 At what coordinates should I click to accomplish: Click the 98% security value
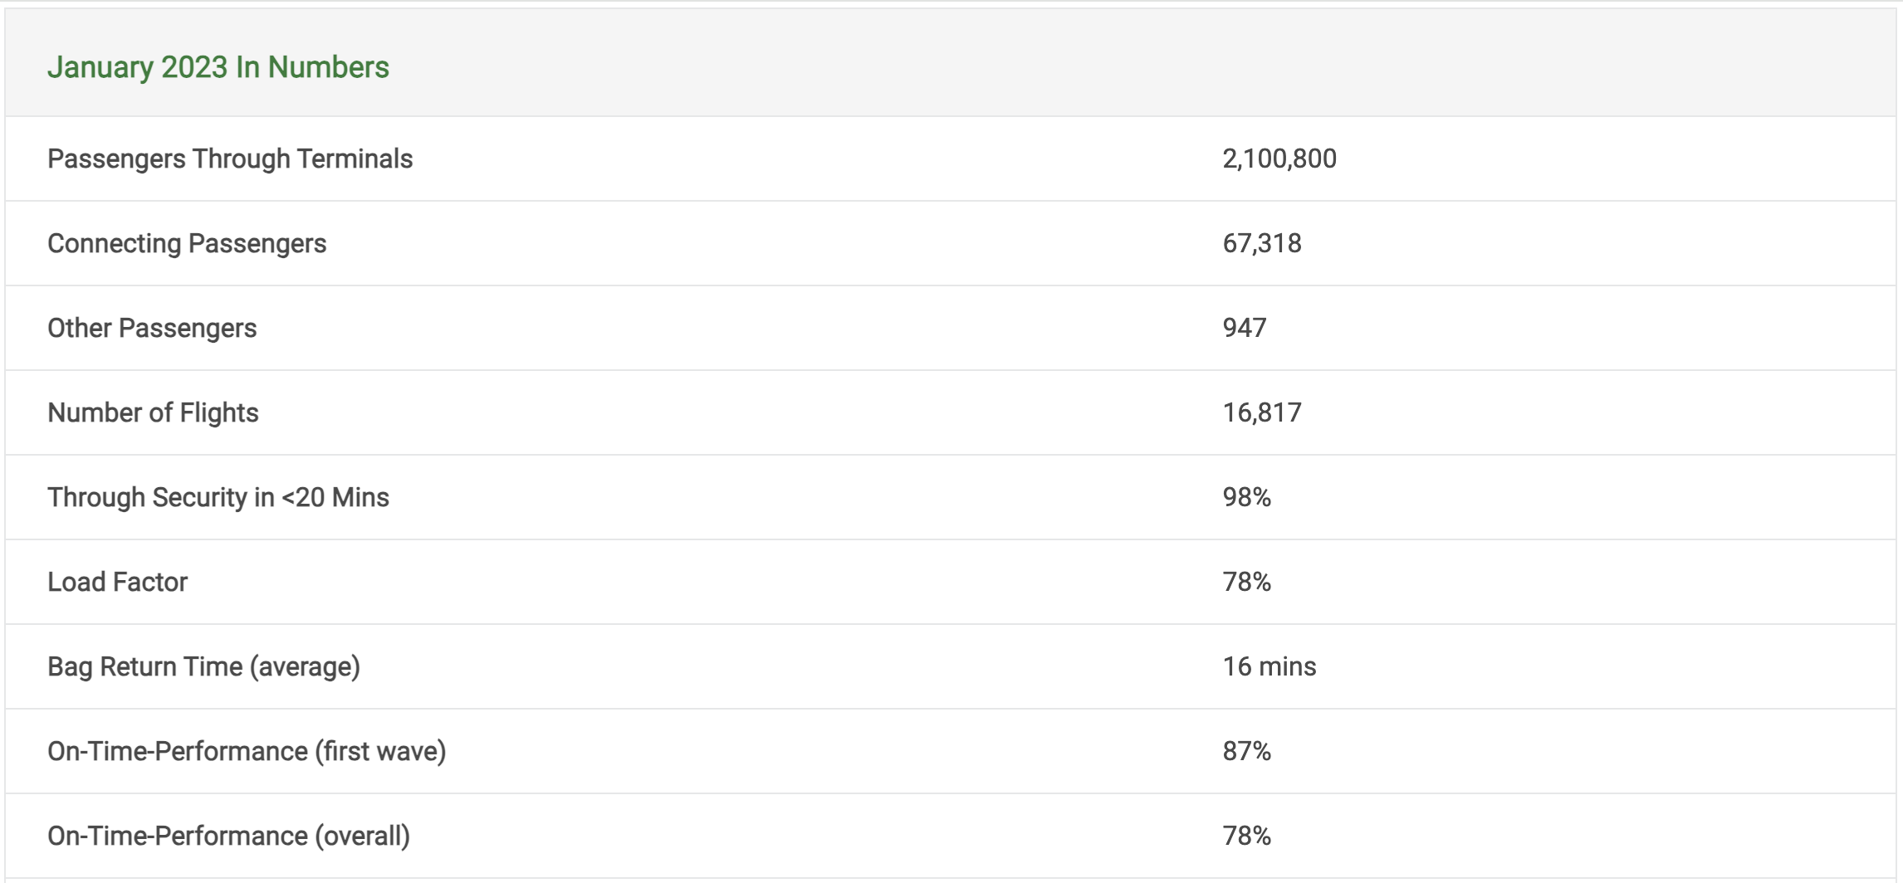1247,497
